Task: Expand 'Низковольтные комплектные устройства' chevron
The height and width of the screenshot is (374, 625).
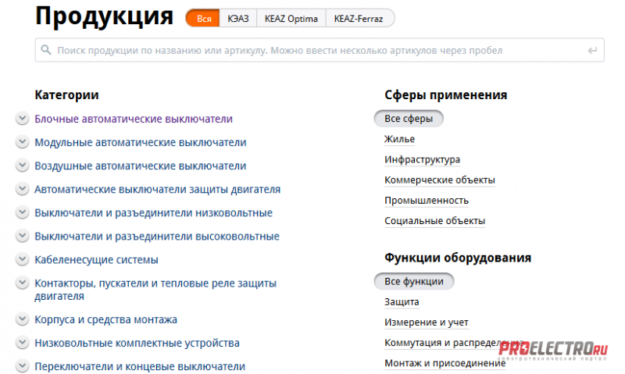Action: point(23,343)
